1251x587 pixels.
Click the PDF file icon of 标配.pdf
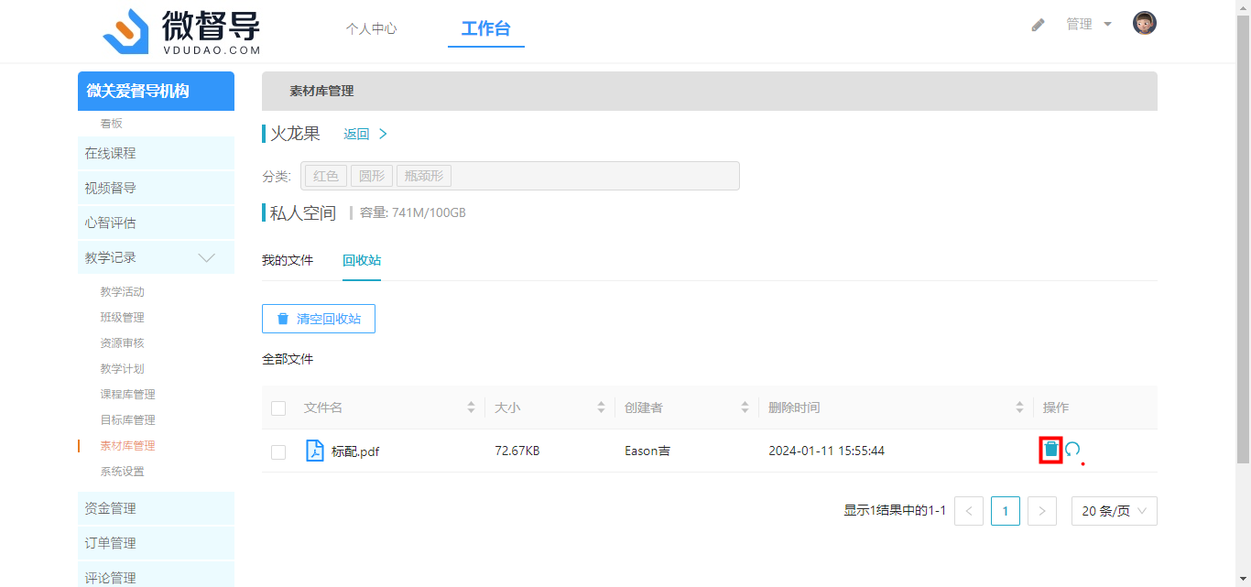coord(314,451)
